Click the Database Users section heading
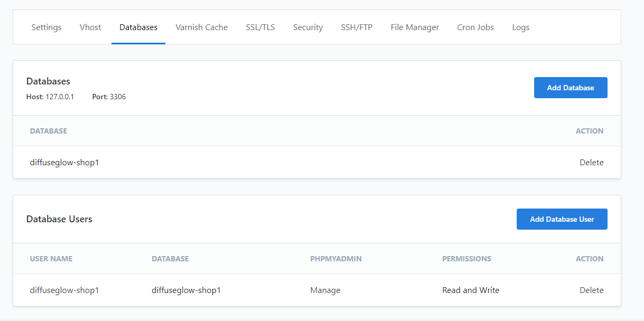Viewport: 644px width, 321px height. [59, 219]
